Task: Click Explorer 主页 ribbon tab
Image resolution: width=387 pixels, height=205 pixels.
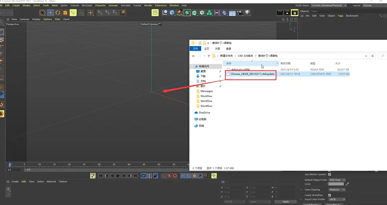Action: 207,49
